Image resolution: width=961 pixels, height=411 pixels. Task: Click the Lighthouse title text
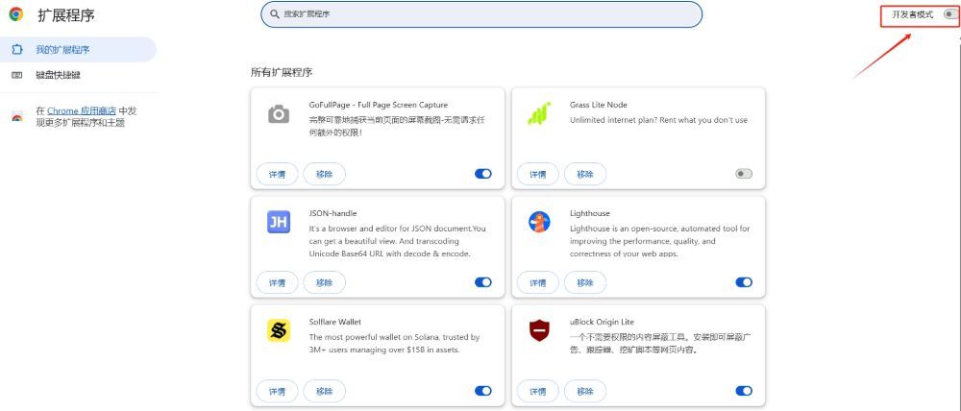pos(590,213)
